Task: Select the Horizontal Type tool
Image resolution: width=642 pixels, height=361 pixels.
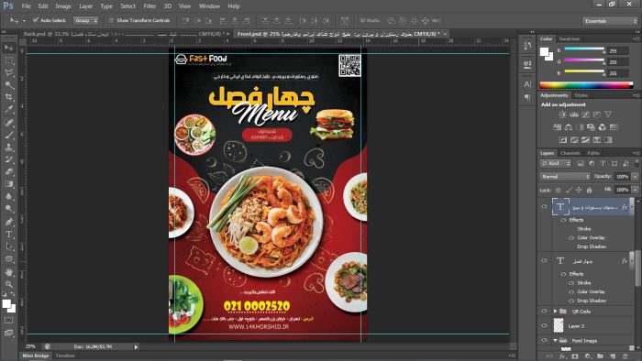Action: tap(8, 235)
